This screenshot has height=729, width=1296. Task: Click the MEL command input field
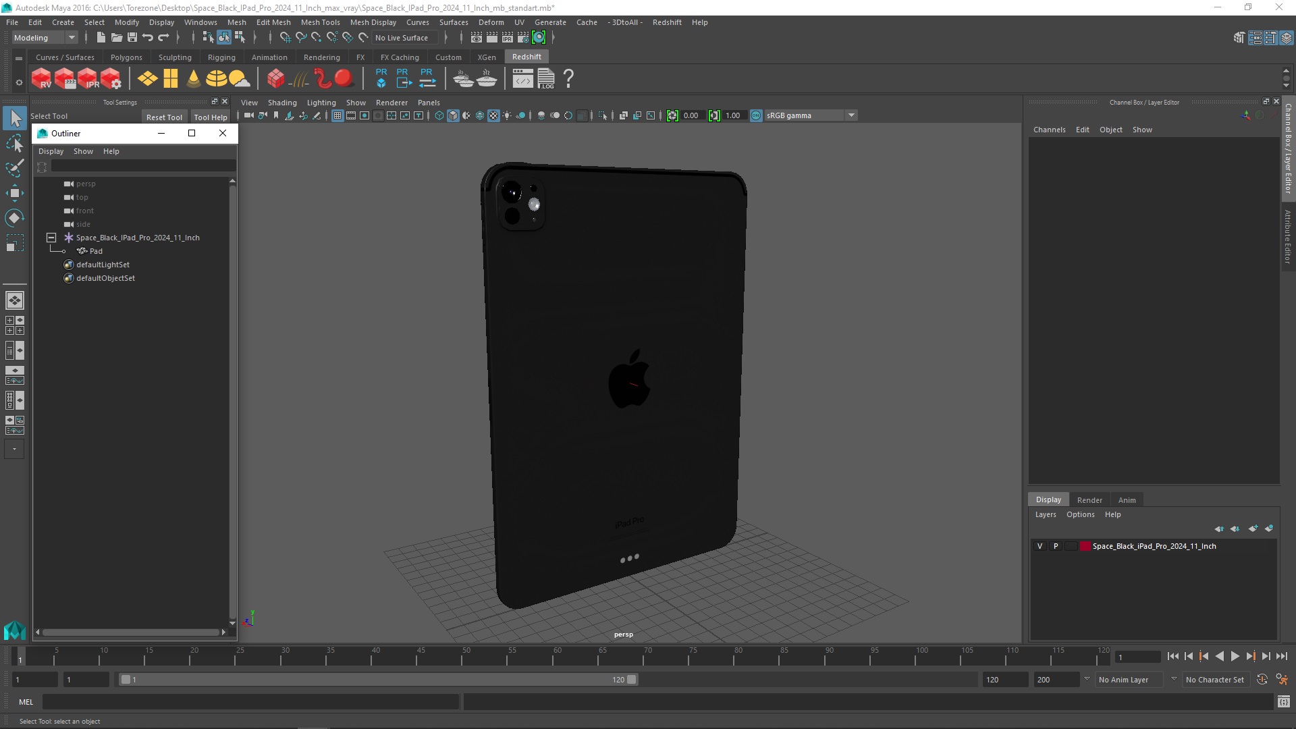click(250, 702)
